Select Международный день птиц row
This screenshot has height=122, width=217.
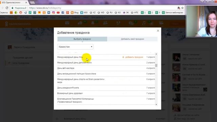(x=106, y=57)
